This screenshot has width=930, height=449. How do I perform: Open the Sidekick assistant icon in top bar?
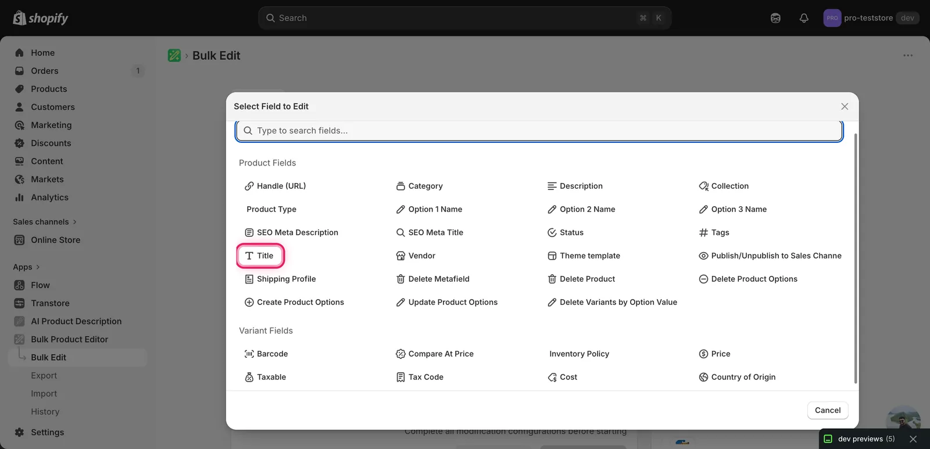tap(775, 18)
